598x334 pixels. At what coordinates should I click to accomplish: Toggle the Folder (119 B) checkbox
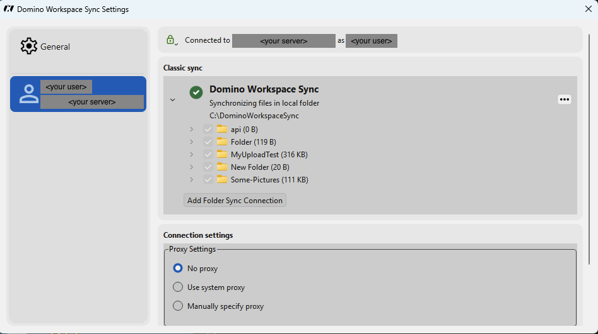208,142
